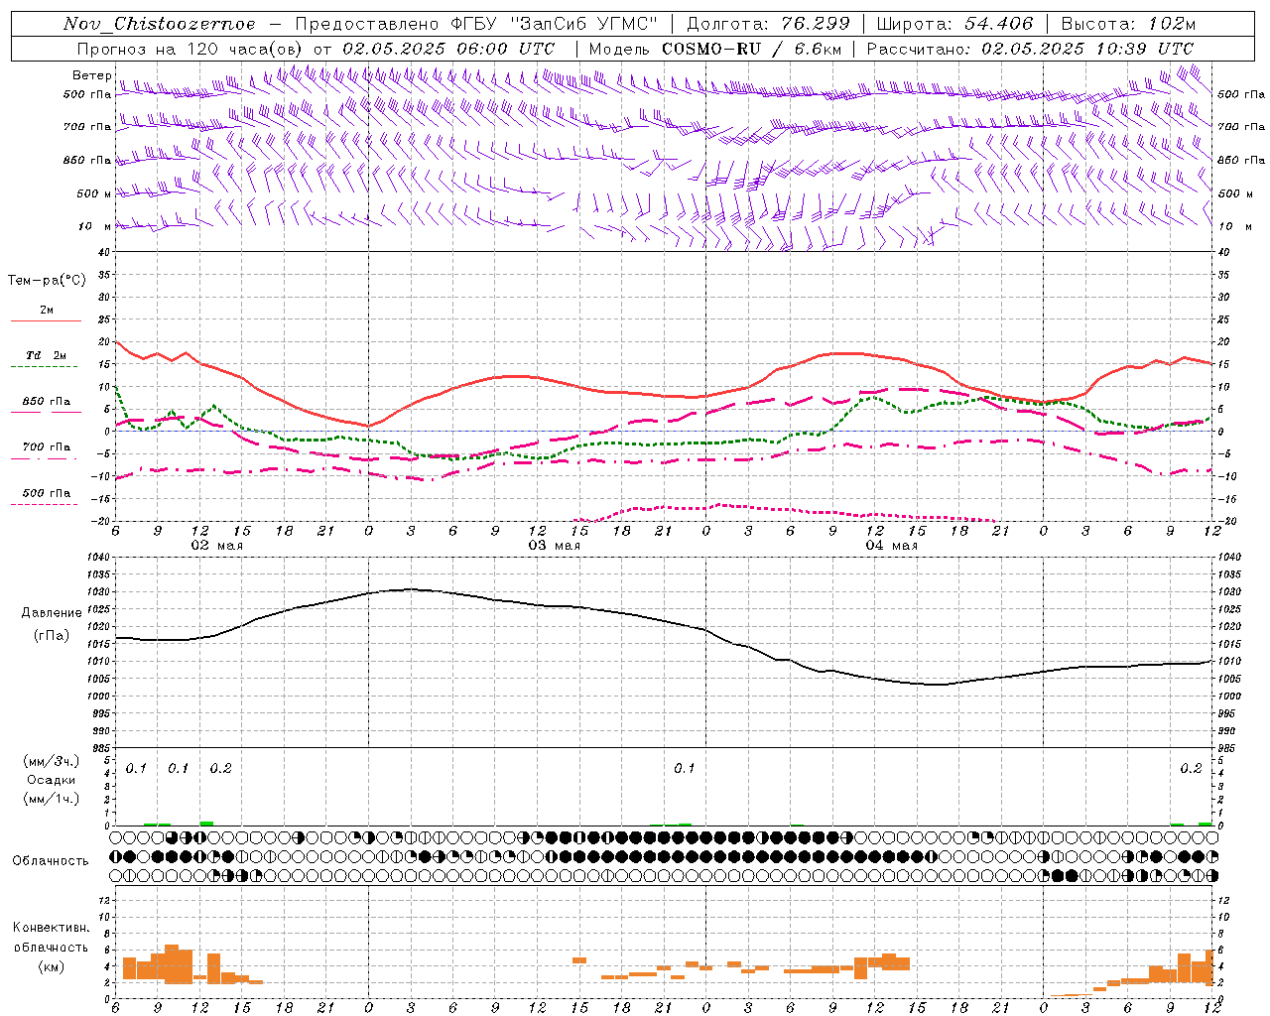
Task: Click the 'Предоставлено ФГБУ "ЗапСиб УГМС"' text
Action: (x=478, y=24)
